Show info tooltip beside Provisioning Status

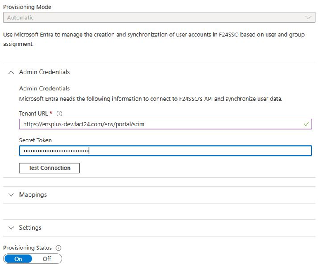click(x=58, y=248)
